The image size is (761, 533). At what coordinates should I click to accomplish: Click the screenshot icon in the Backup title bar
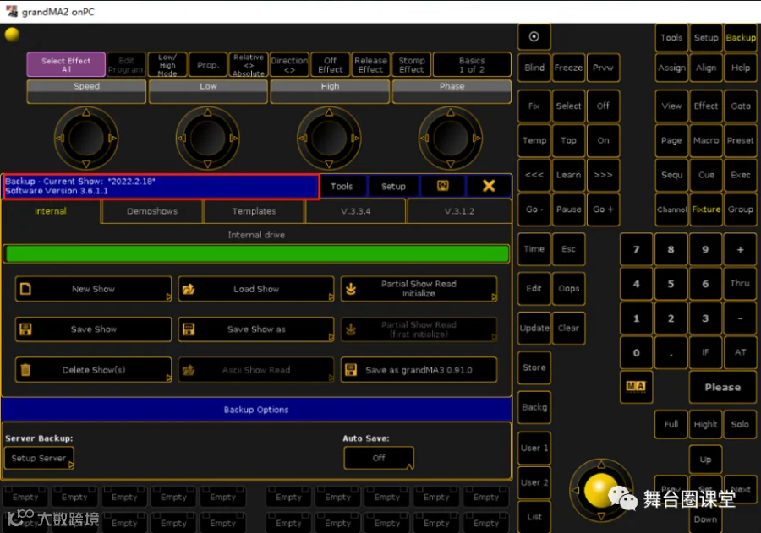click(442, 186)
